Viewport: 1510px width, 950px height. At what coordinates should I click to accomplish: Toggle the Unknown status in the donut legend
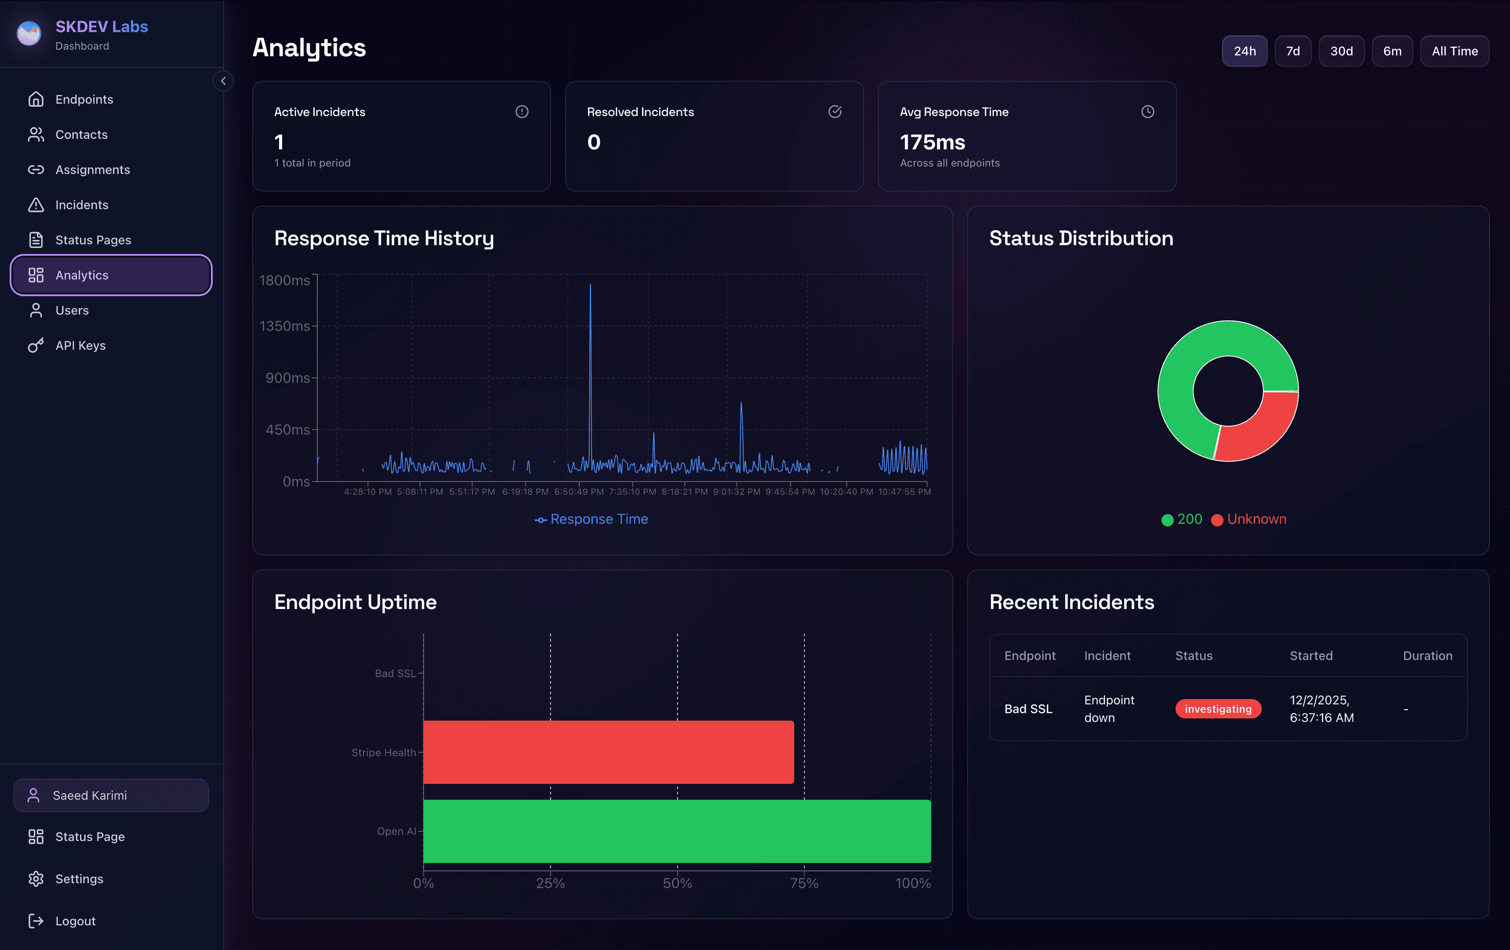1249,519
